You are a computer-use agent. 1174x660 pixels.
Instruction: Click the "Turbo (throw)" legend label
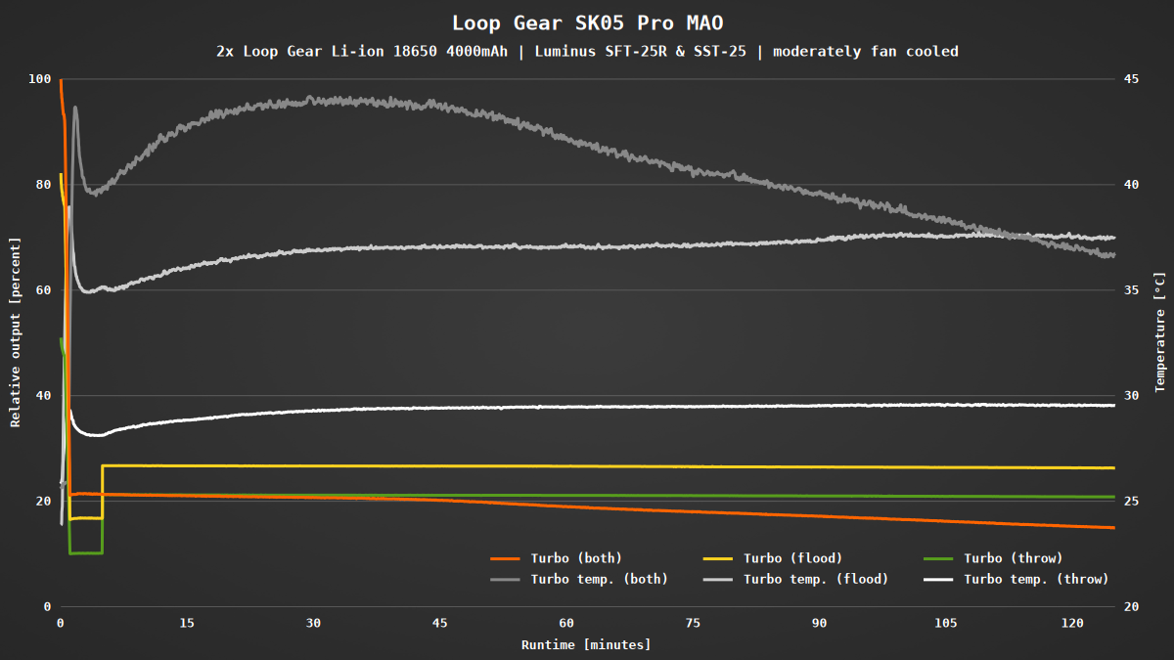[x=1014, y=559]
